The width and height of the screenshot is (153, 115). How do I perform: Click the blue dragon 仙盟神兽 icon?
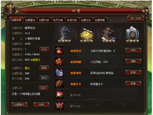point(60,72)
